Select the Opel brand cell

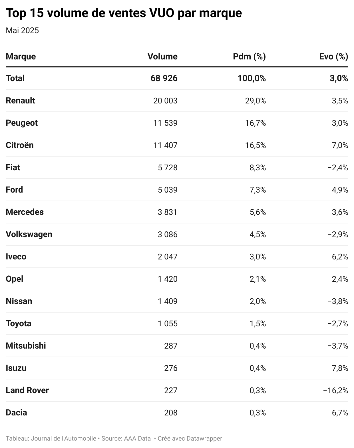point(14,279)
